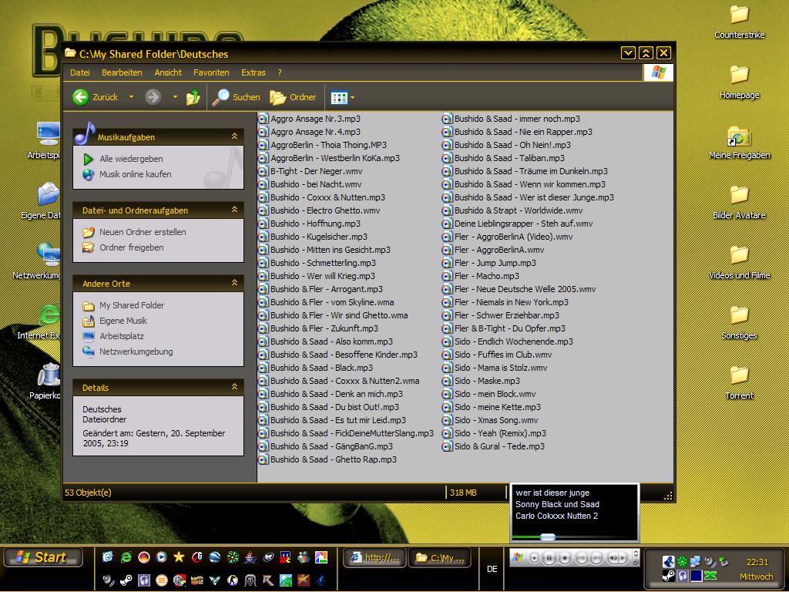Open the Favoriten menu
The image size is (789, 592).
pos(211,72)
